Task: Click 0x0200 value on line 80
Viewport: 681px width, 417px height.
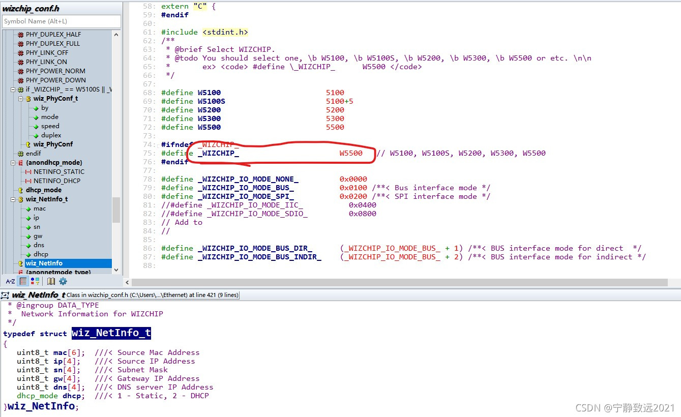Action: pyautogui.click(x=353, y=196)
